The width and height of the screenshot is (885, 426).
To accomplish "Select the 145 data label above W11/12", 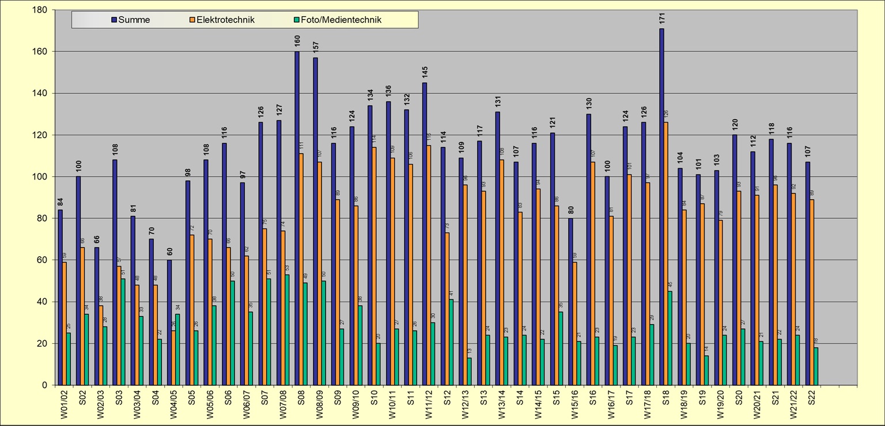I will click(x=425, y=72).
